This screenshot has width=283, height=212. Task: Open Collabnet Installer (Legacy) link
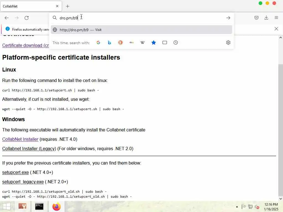click(29, 149)
